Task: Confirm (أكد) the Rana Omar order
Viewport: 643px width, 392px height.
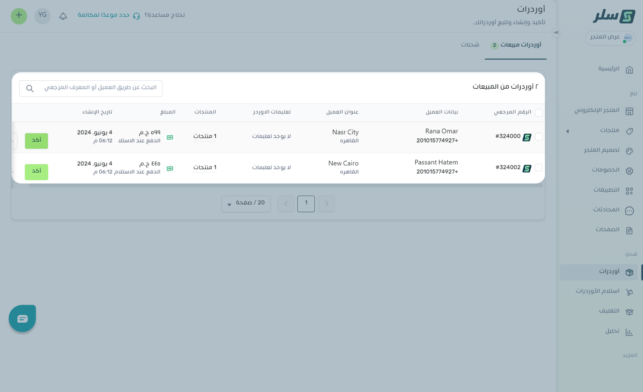Action: click(36, 141)
